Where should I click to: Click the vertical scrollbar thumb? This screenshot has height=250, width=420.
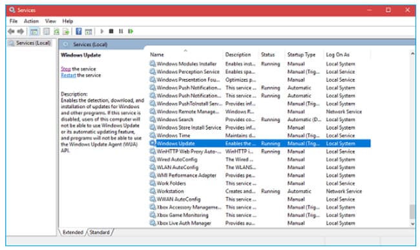(412, 212)
